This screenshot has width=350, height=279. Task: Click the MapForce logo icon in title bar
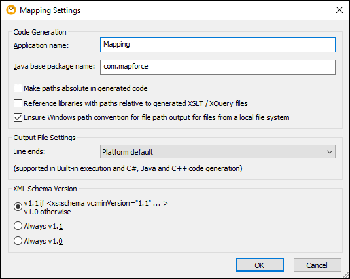point(11,10)
